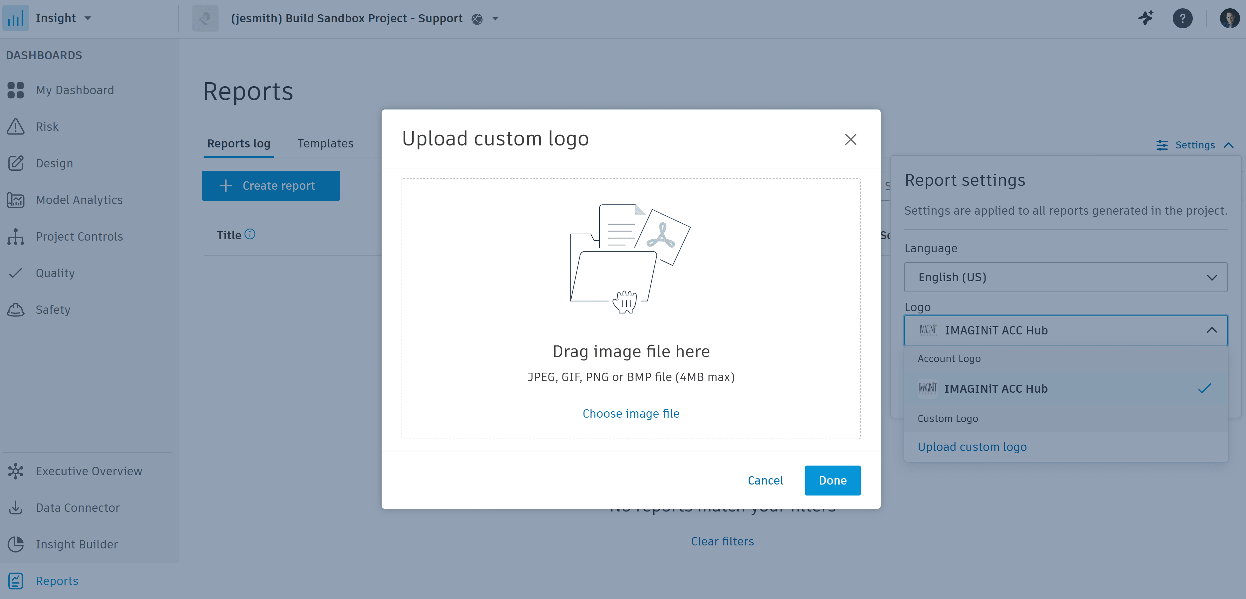
Task: Click the Insight Builder pie chart icon
Action: 16,544
